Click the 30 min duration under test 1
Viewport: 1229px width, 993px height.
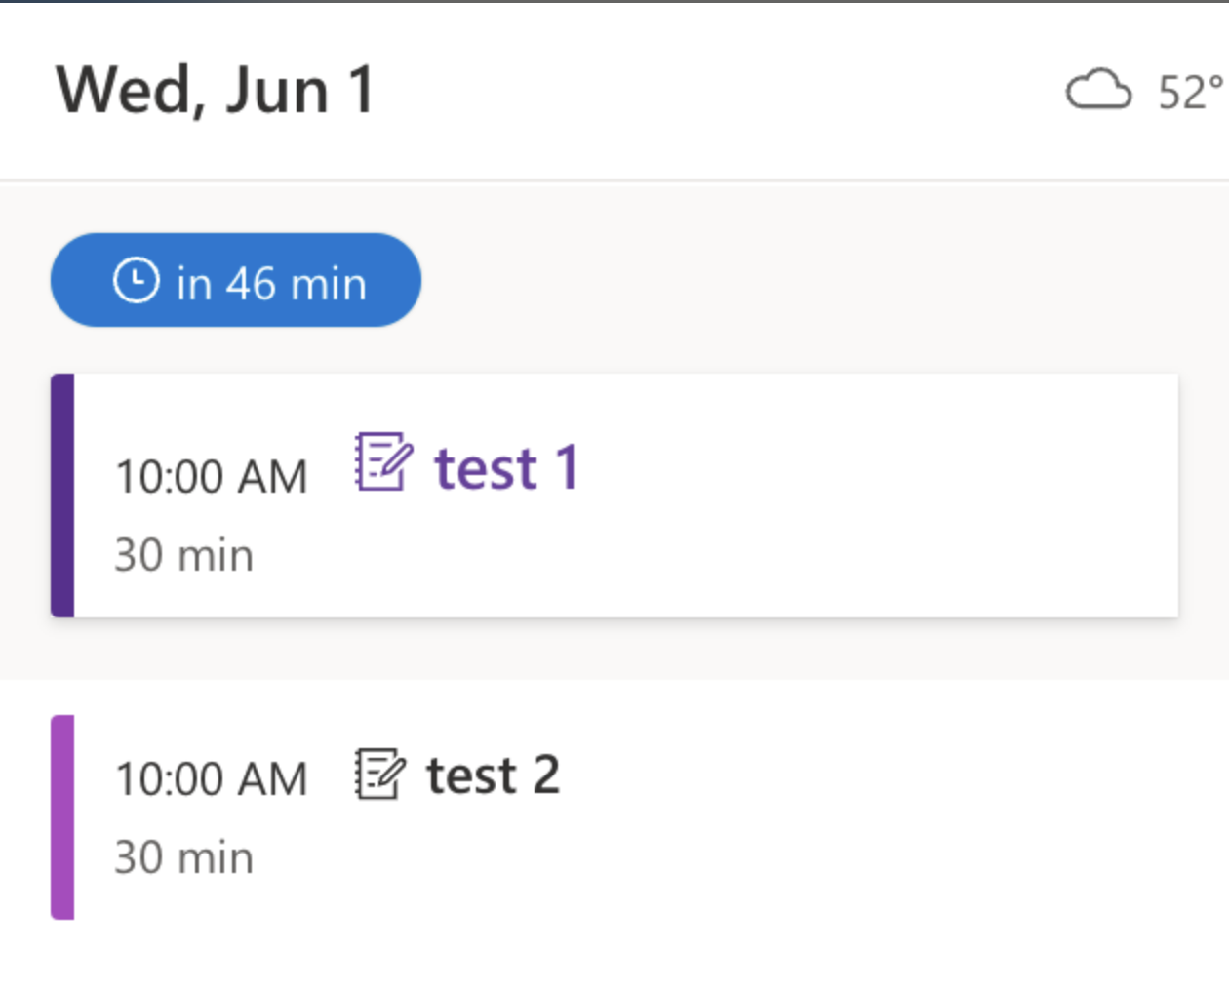[183, 555]
